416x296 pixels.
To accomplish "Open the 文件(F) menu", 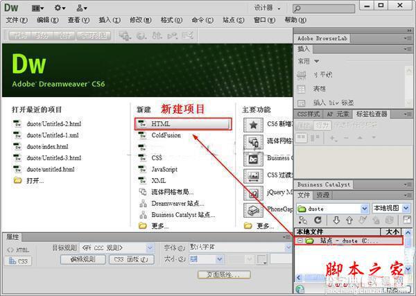I will click(17, 20).
